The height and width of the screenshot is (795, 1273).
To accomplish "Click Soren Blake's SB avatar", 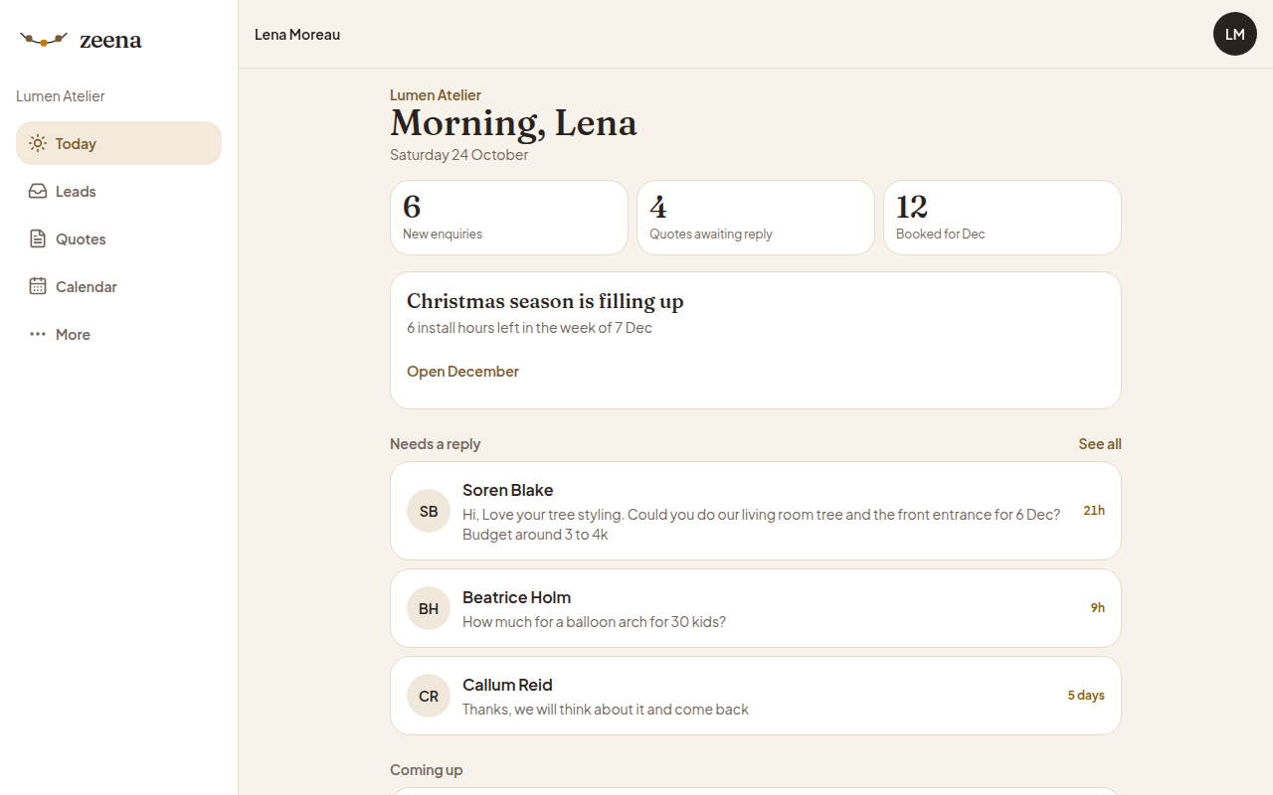I will (x=429, y=511).
